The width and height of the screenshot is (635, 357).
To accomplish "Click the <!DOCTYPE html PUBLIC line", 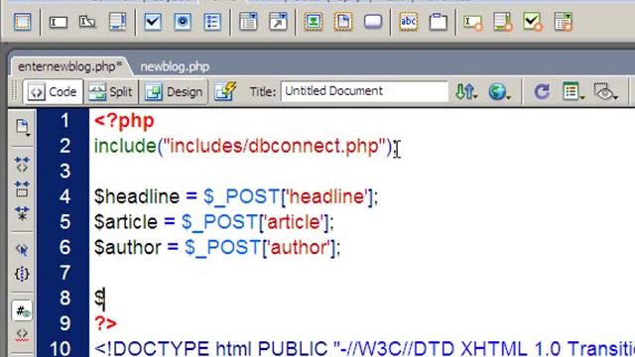I will tap(364, 348).
